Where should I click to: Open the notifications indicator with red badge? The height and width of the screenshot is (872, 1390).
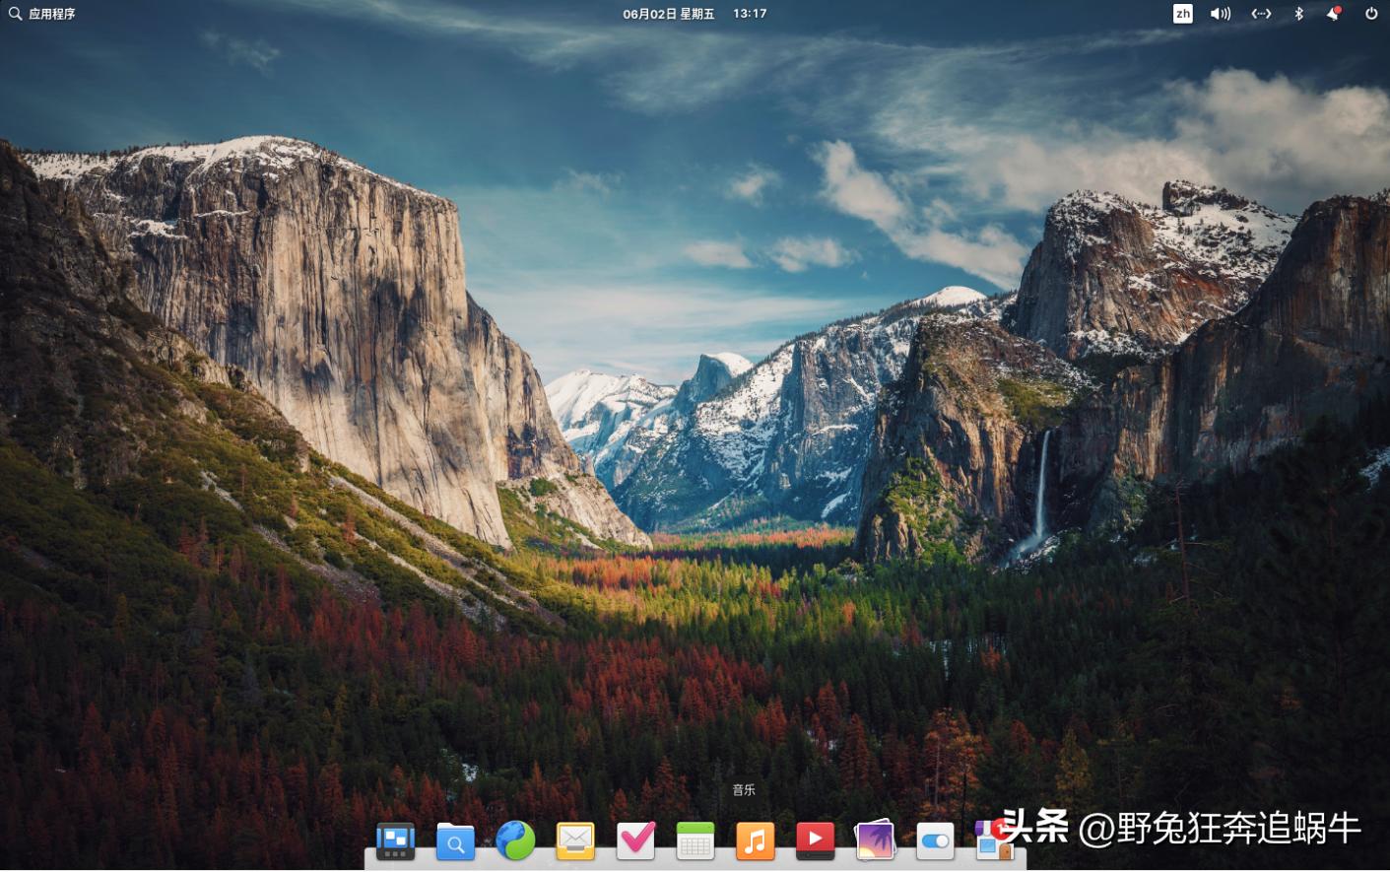(x=1333, y=14)
